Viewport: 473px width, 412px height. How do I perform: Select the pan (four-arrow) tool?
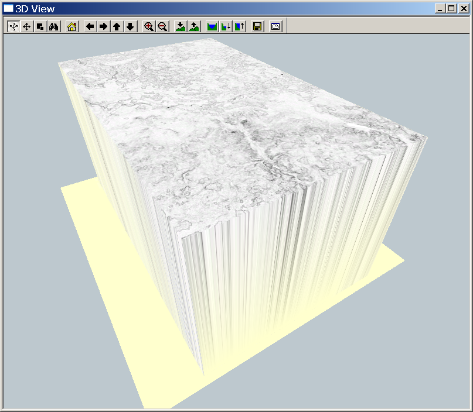tap(27, 26)
